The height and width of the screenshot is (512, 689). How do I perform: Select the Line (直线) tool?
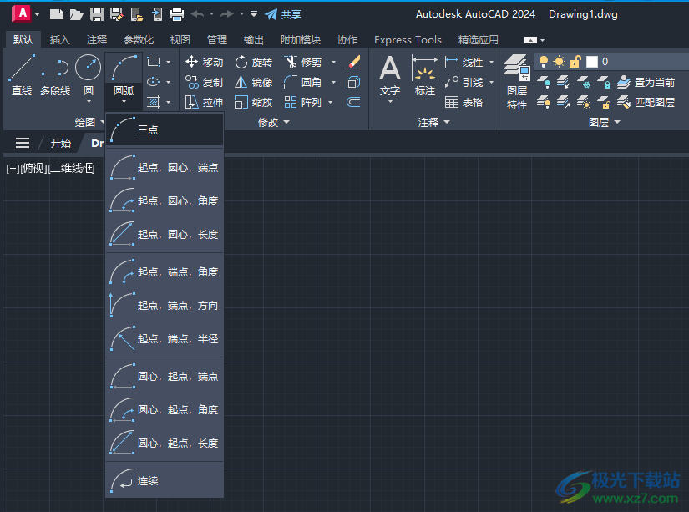pos(22,75)
